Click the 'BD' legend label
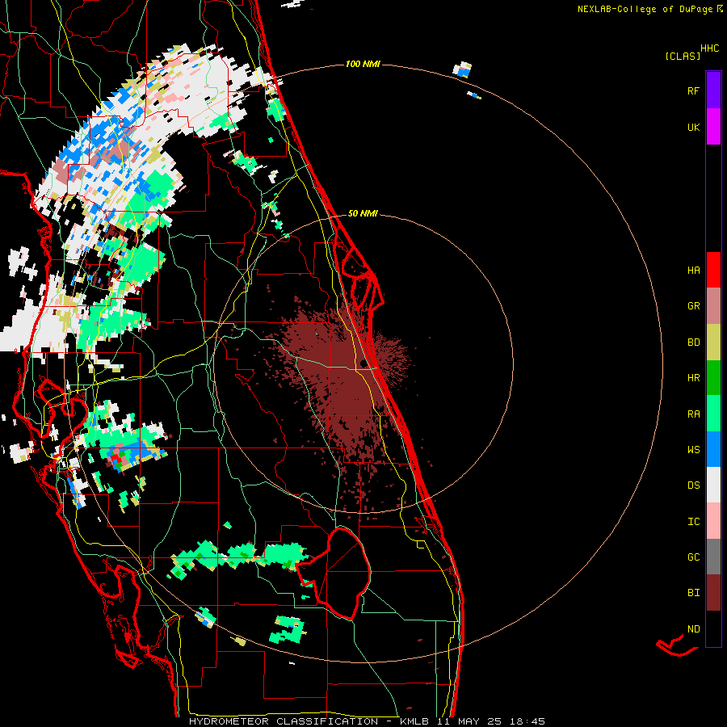727x727 pixels. [693, 342]
